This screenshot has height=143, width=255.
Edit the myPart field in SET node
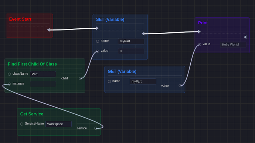[131, 41]
